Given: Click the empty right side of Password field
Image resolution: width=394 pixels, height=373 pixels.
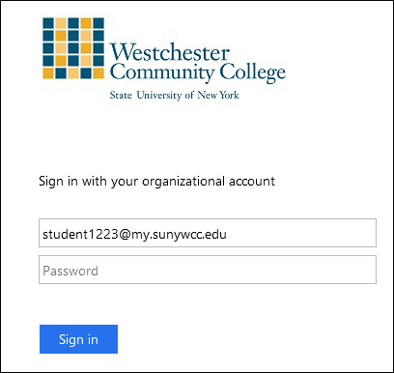Looking at the screenshot, I should point(237,270).
